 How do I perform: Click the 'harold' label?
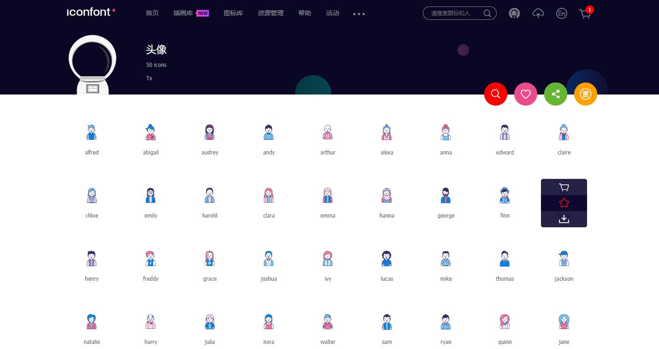click(x=210, y=216)
